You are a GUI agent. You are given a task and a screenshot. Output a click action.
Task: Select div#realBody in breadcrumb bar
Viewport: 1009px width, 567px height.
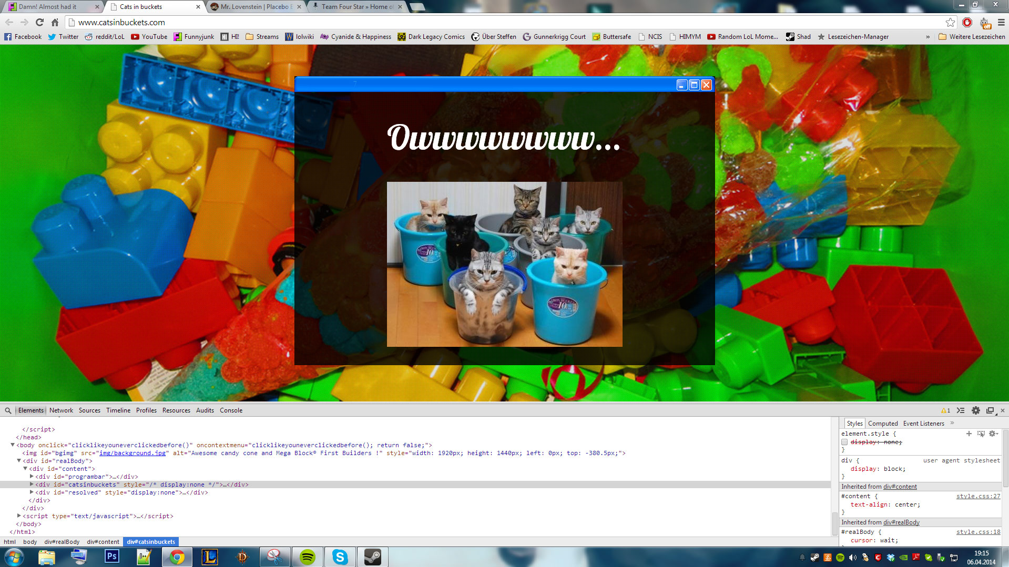(62, 542)
